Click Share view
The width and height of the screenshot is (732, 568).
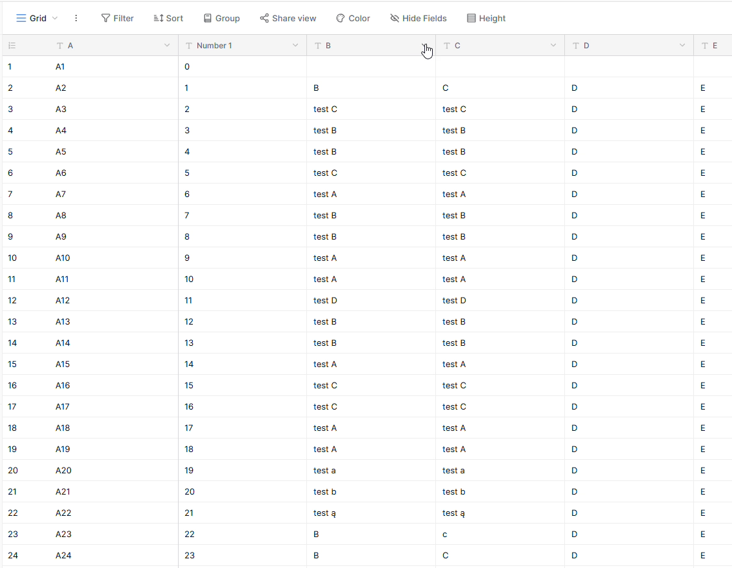288,18
